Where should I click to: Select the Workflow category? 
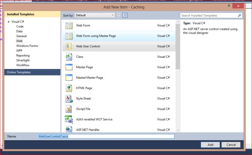pos(22,65)
